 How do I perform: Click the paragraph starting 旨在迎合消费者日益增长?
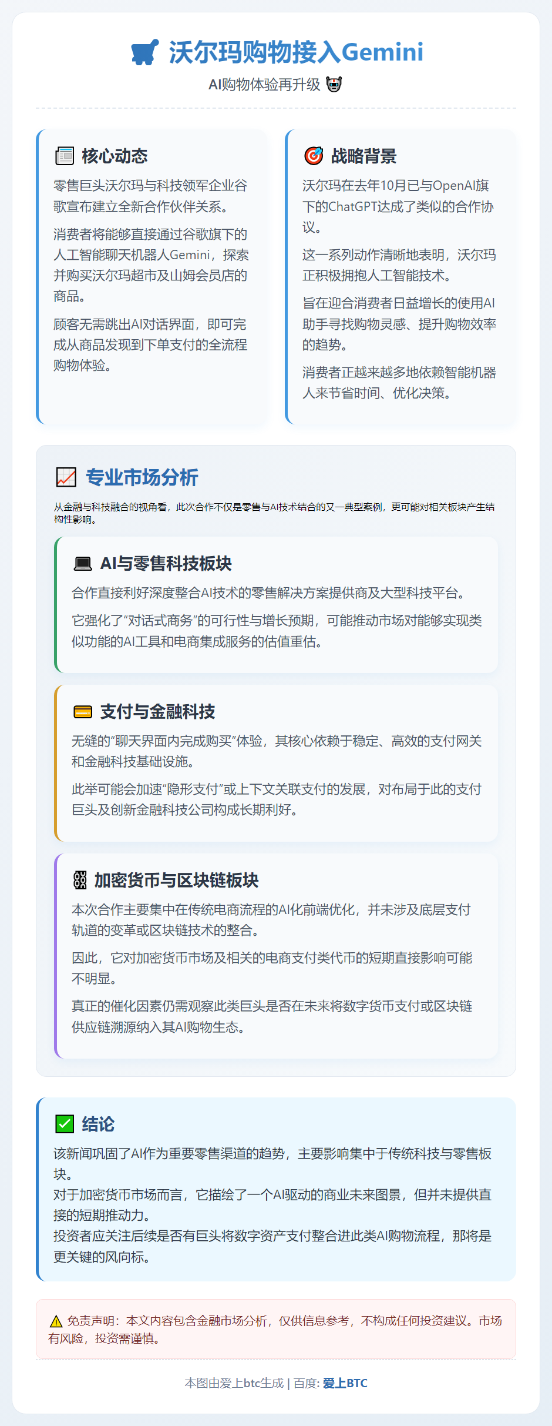[x=399, y=324]
